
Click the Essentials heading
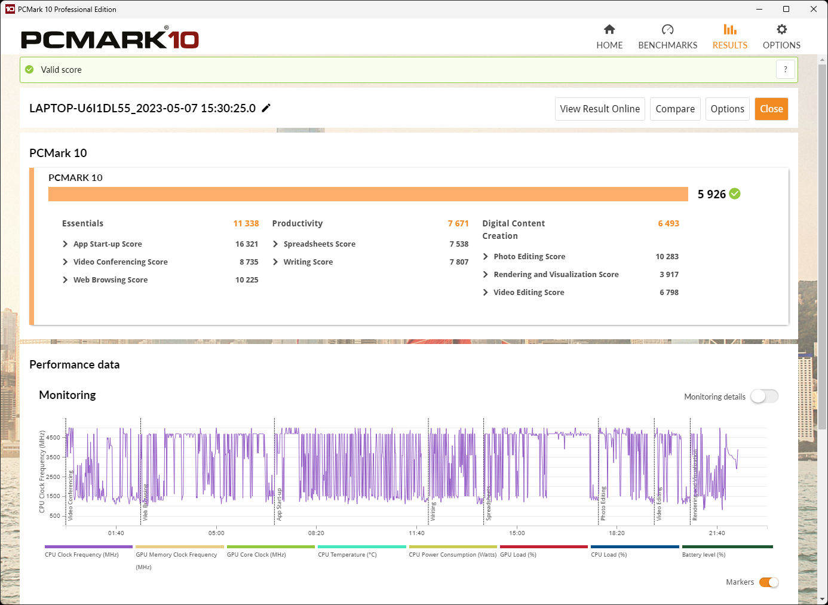tap(82, 223)
